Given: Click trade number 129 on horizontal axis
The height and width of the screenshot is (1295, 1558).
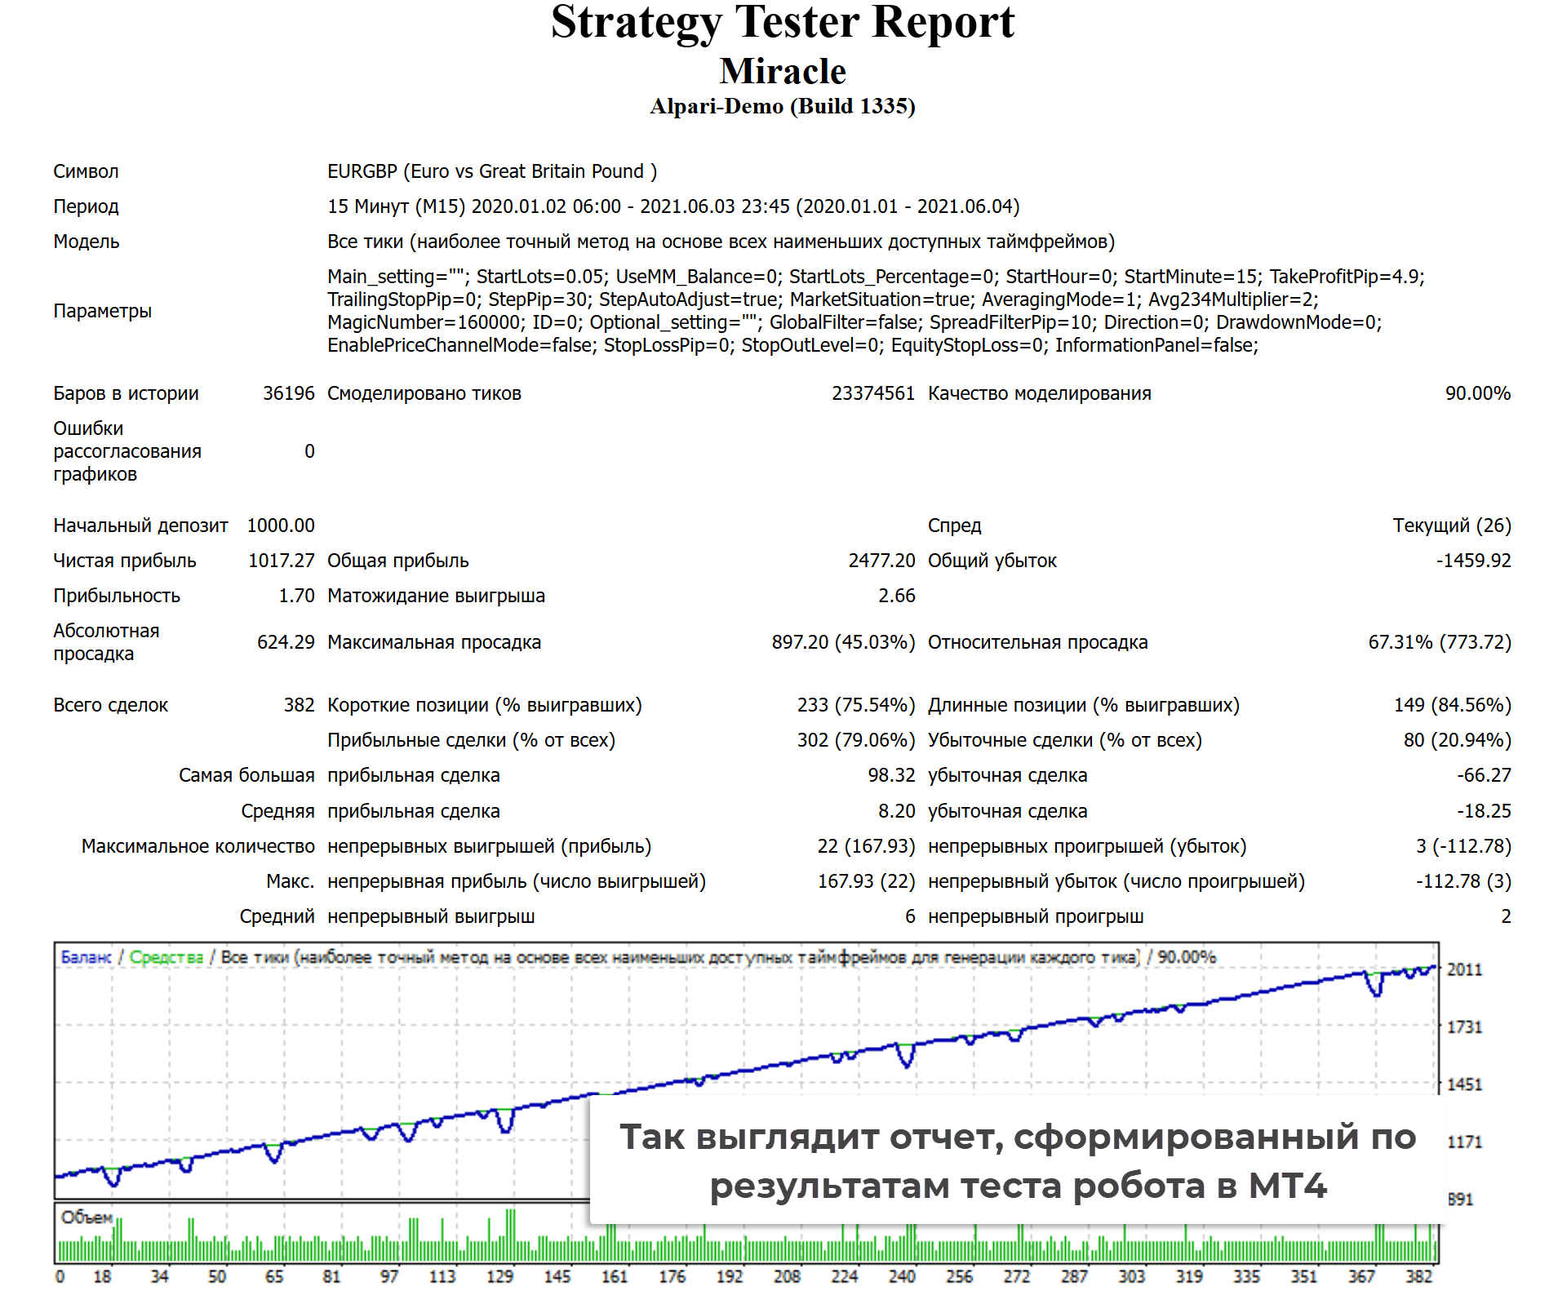Looking at the screenshot, I should pyautogui.click(x=499, y=1276).
